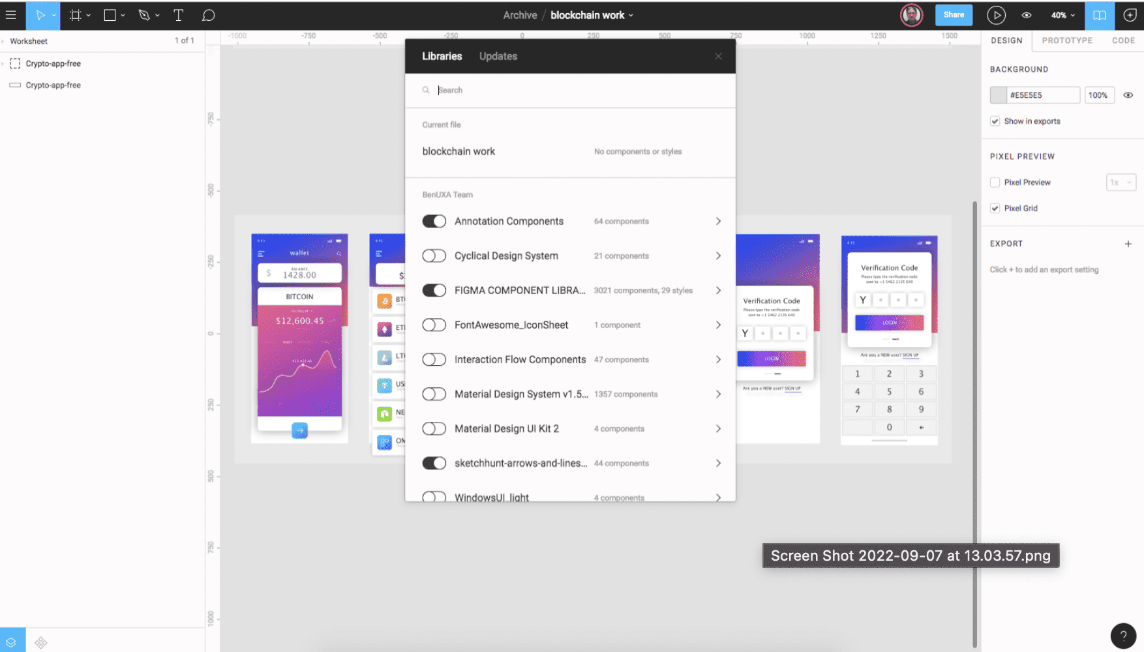Switch to the Prototype tab
This screenshot has height=652, width=1144.
point(1066,40)
